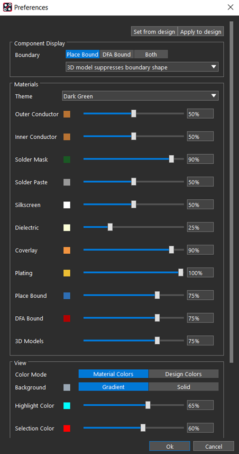
Task: Expand the Dark Green theme dropdown
Action: [140, 96]
